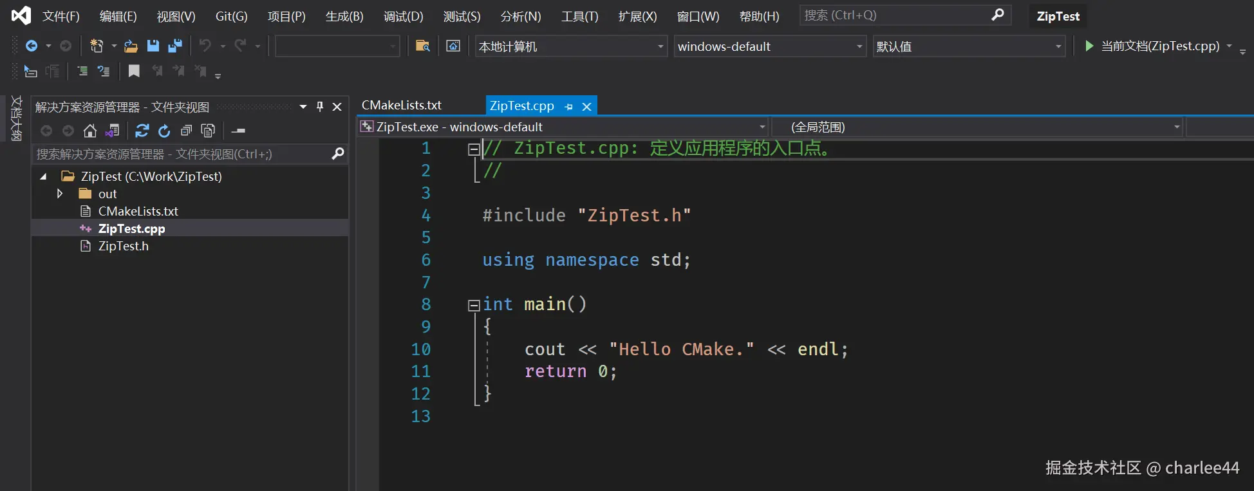Close the Solution Explorer panel

[x=337, y=107]
